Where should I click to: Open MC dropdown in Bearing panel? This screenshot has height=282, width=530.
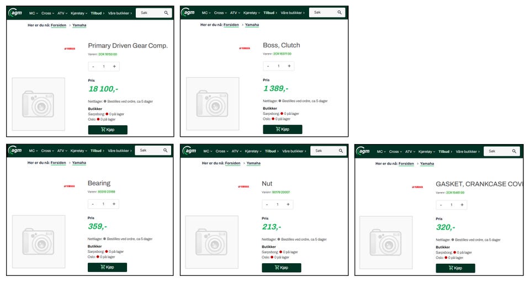pos(34,151)
